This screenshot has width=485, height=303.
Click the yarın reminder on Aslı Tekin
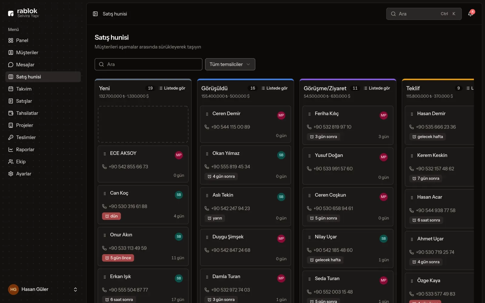tap(215, 218)
